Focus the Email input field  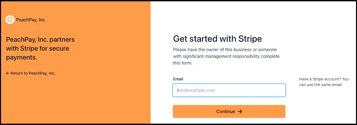229,90
